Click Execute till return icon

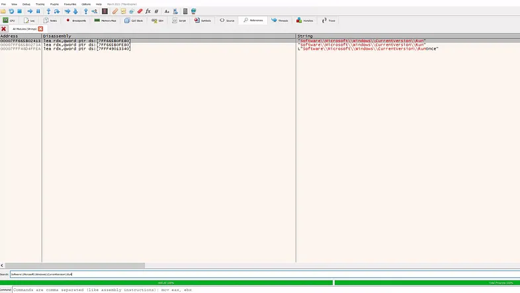tap(85, 11)
